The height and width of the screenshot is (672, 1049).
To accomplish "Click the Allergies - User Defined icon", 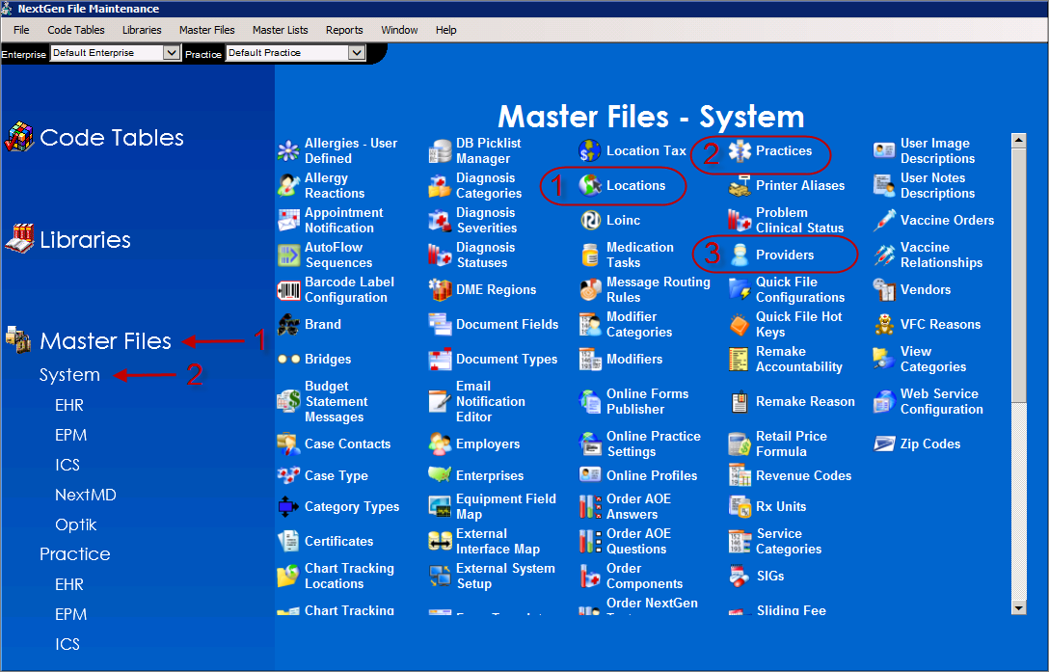I will (x=289, y=150).
